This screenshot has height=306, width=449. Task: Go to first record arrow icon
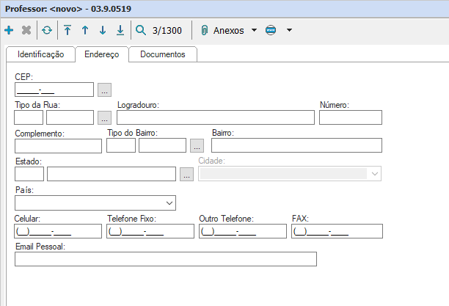coord(67,31)
